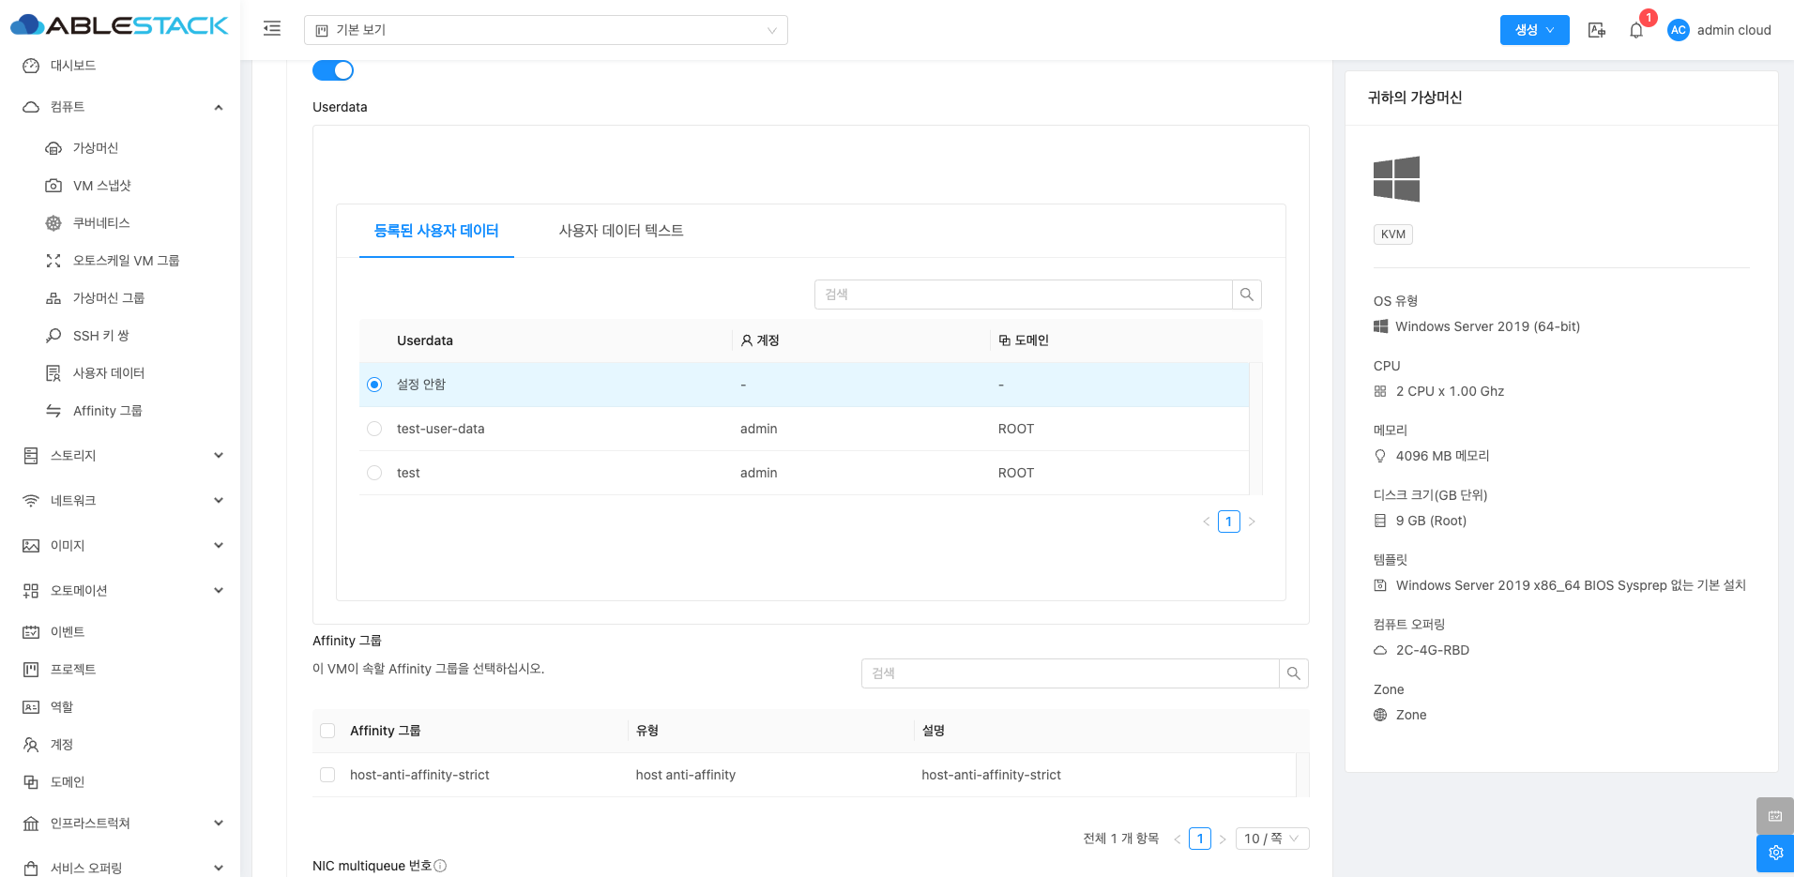Viewport: 1794px width, 877px height.
Task: Open the 기본 보기 view dropdown
Action: [x=545, y=30]
